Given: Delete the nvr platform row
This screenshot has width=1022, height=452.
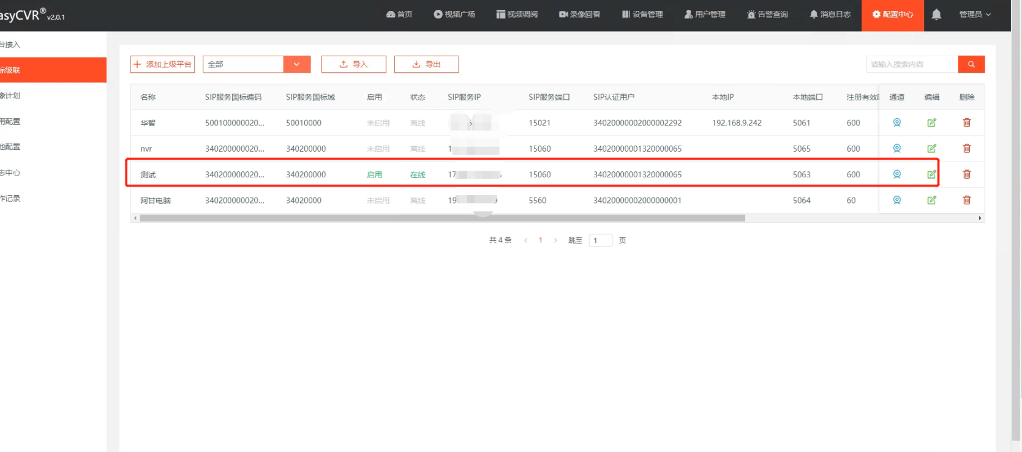Looking at the screenshot, I should 966,149.
